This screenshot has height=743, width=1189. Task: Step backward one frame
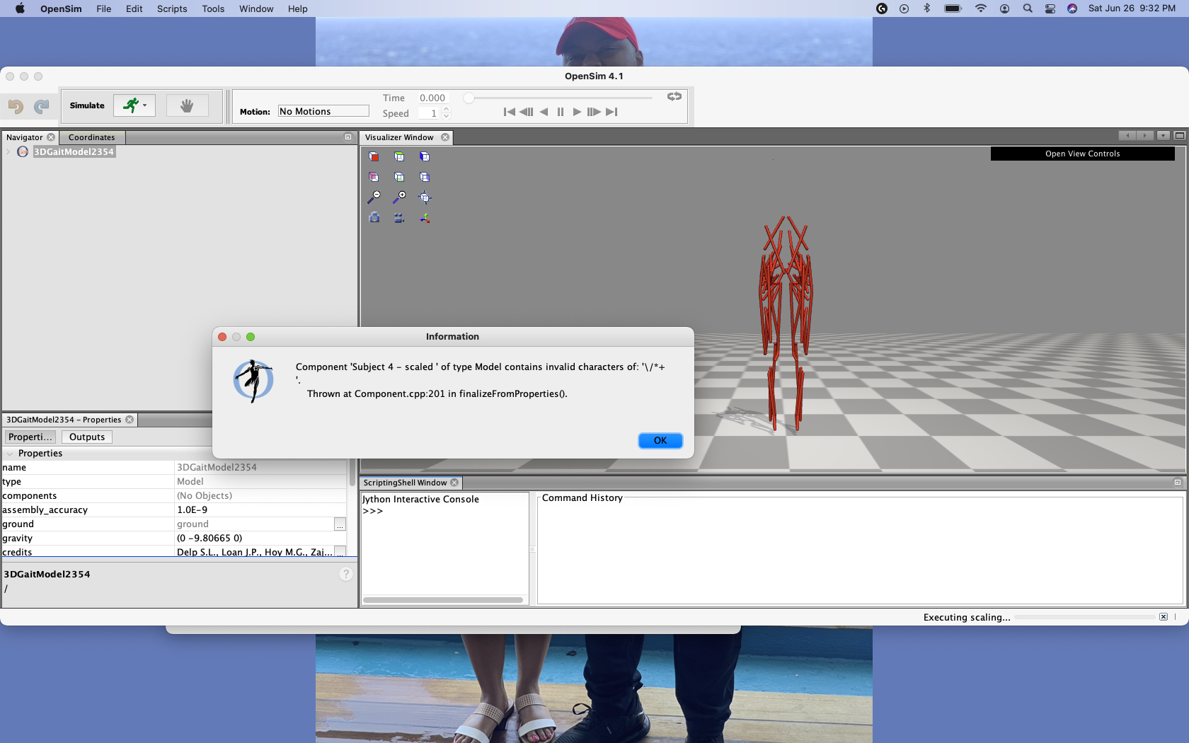(x=527, y=112)
